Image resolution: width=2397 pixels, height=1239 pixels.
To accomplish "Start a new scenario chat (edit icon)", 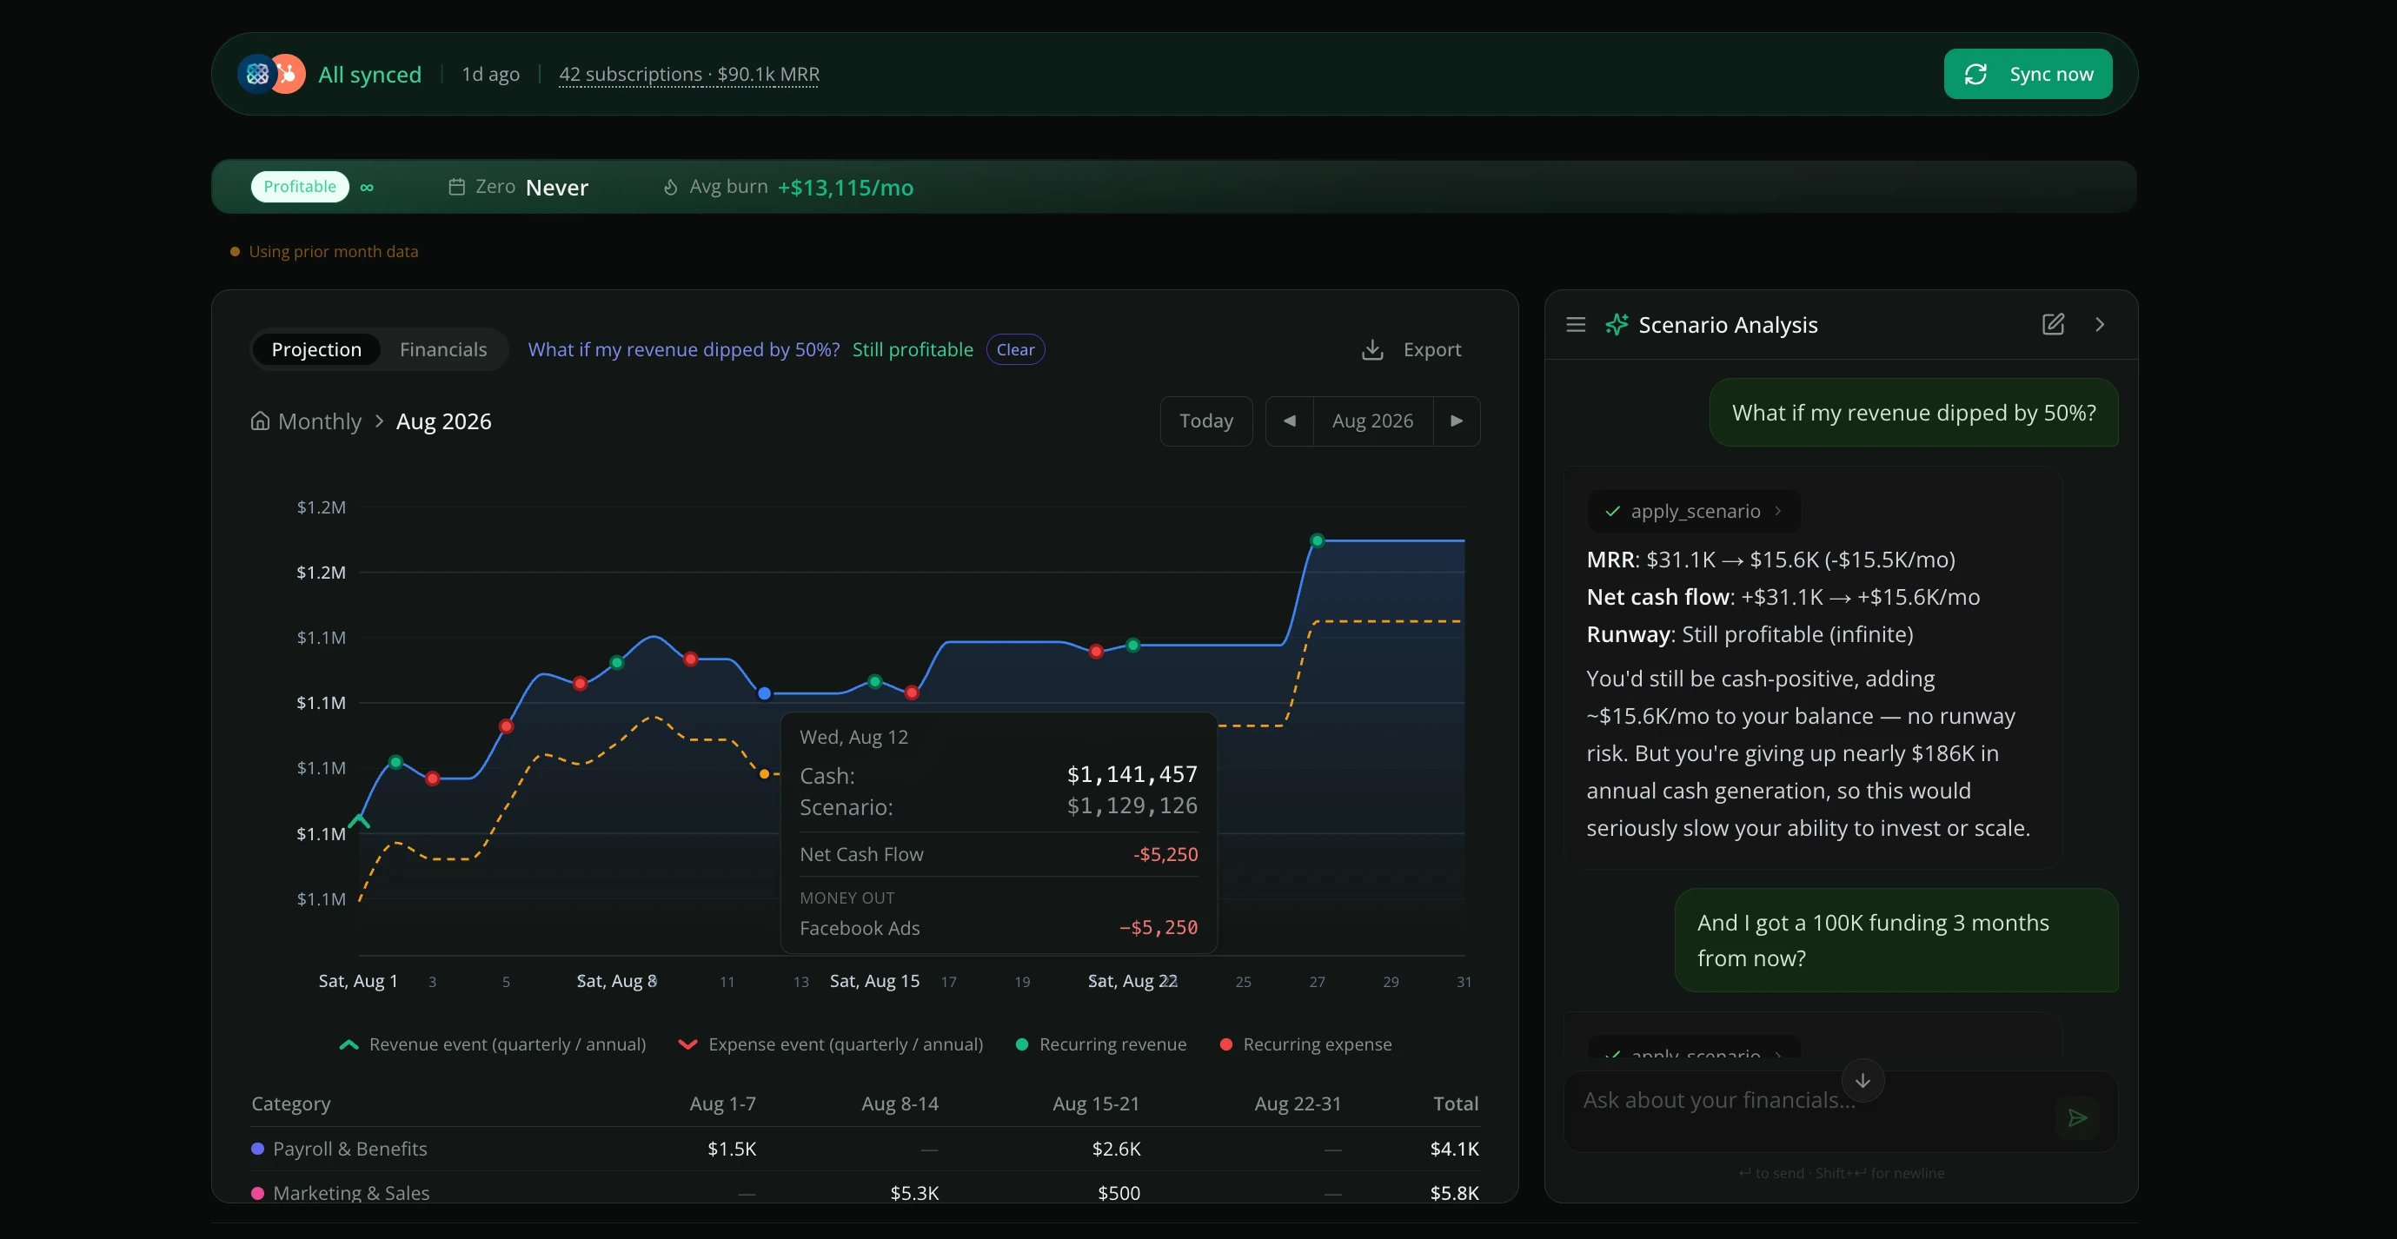I will [x=2053, y=324].
